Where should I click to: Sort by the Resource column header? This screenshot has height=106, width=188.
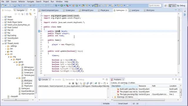point(145,86)
